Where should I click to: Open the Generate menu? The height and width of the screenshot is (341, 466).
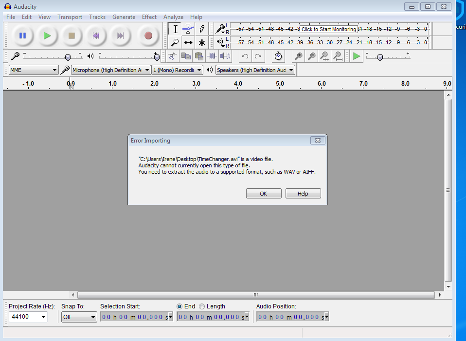[x=124, y=17]
